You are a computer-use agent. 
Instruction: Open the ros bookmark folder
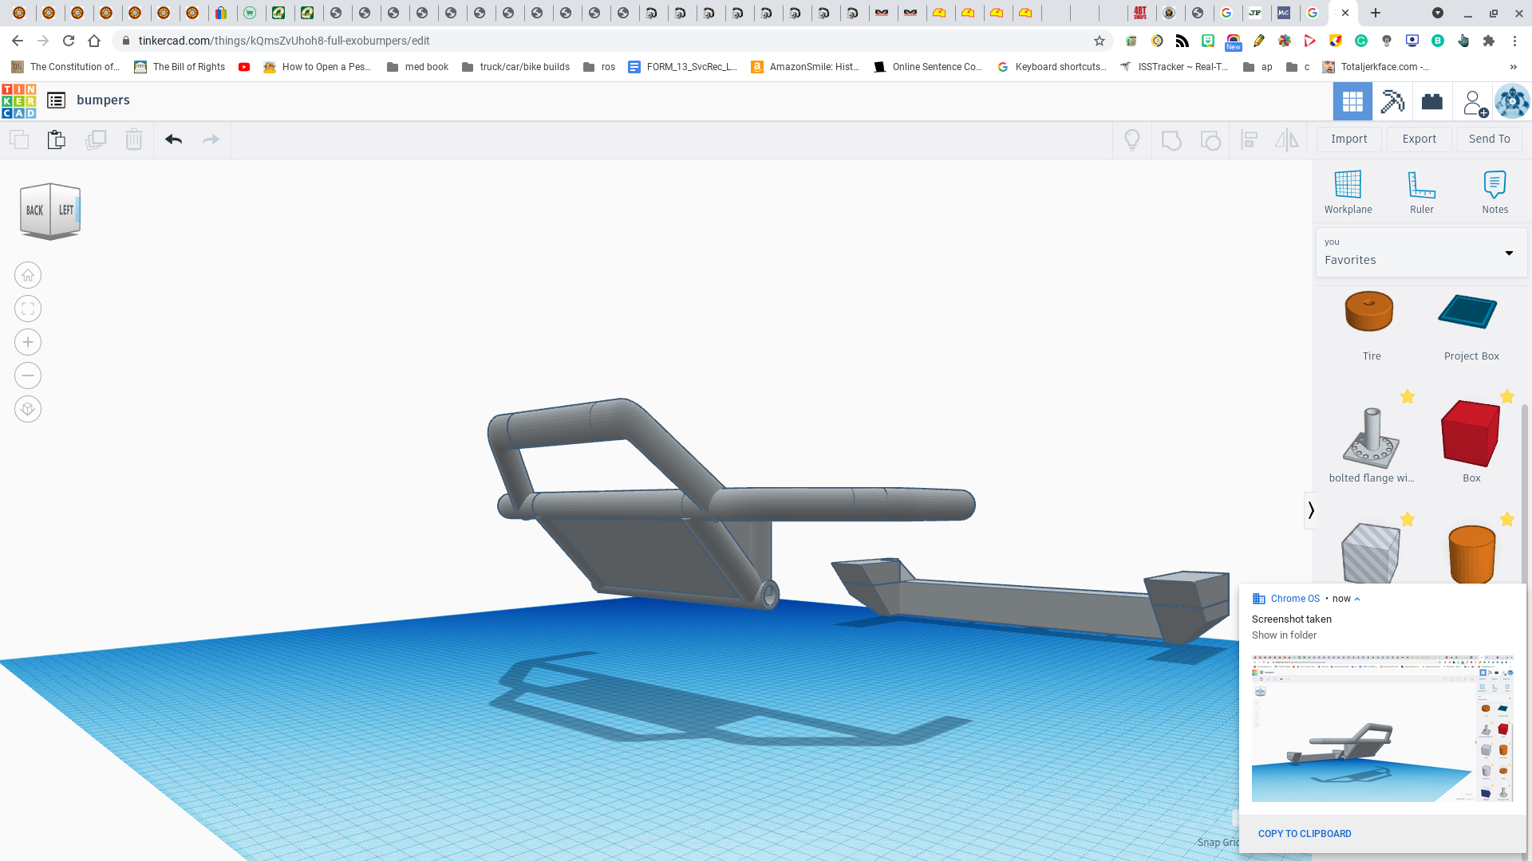[x=599, y=67]
